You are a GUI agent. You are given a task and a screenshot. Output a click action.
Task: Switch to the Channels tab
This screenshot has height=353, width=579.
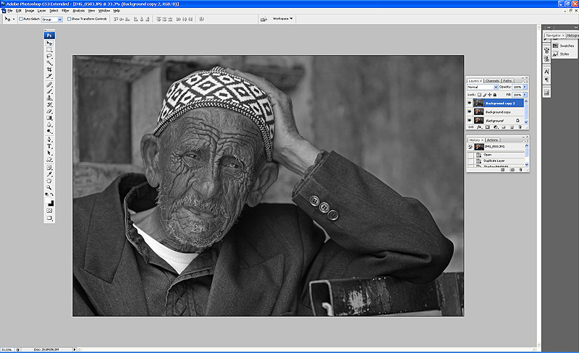492,80
